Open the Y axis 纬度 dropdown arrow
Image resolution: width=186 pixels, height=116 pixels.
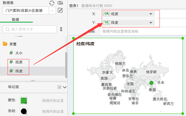pyautogui.click(x=151, y=23)
